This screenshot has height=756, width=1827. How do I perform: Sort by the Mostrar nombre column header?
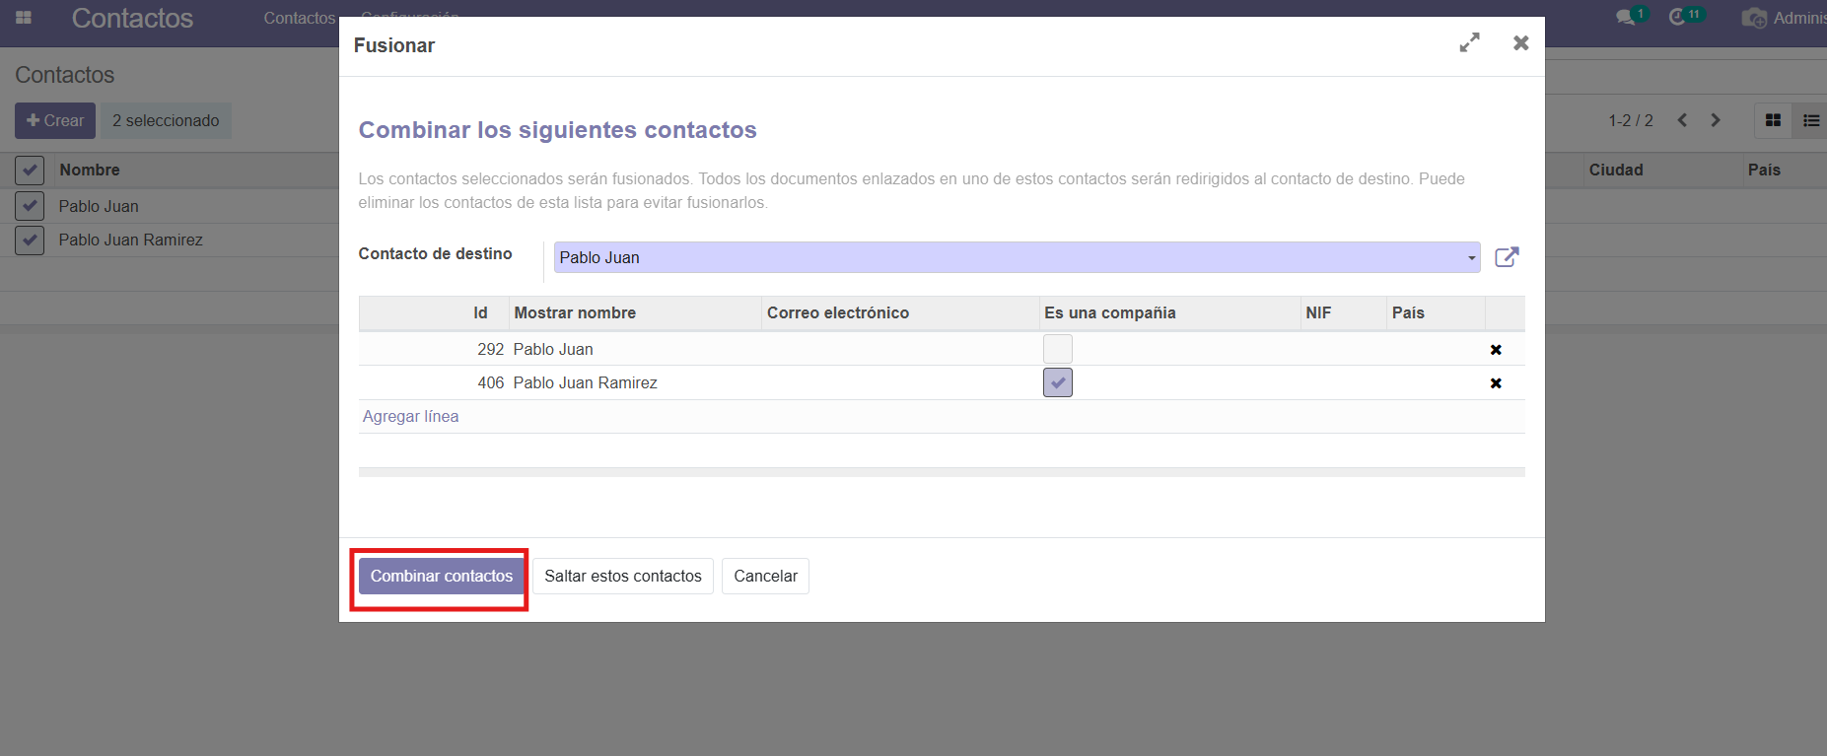point(575,313)
